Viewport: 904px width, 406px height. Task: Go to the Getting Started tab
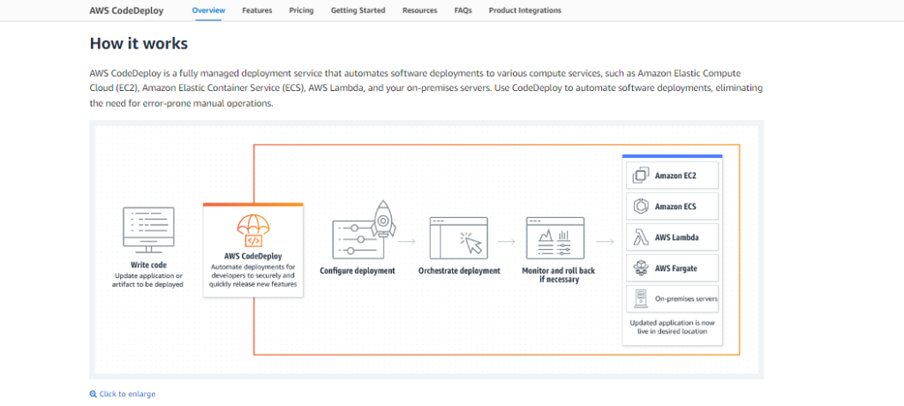pos(358,11)
